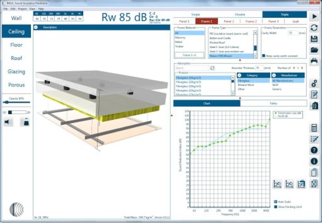
Task: Collapse the Category list header arrow
Action: (239, 76)
